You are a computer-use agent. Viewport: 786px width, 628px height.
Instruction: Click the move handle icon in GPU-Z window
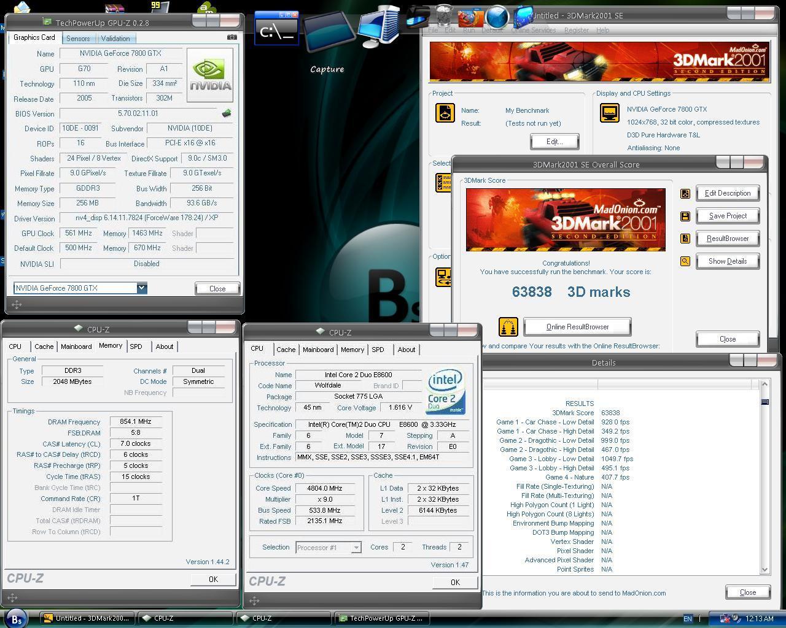pyautogui.click(x=17, y=304)
